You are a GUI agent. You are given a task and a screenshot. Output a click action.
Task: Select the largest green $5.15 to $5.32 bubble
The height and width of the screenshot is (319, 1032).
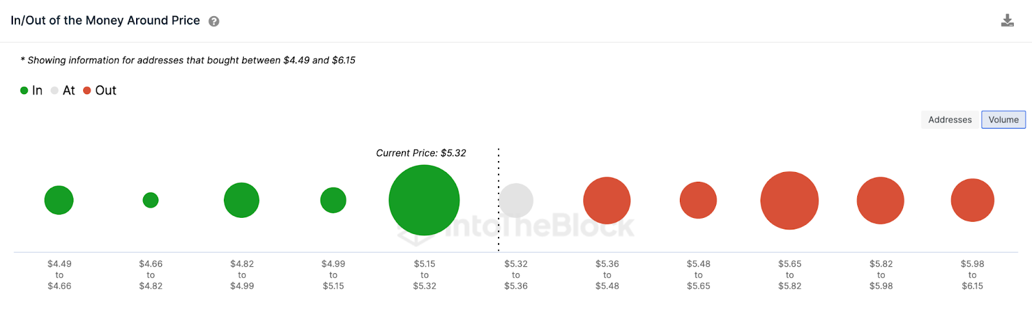424,200
